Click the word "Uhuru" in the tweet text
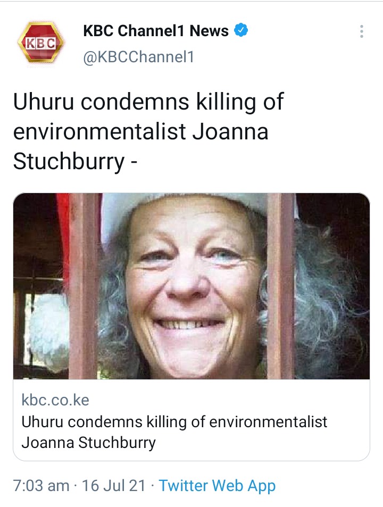383x507 pixels. pyautogui.click(x=44, y=102)
